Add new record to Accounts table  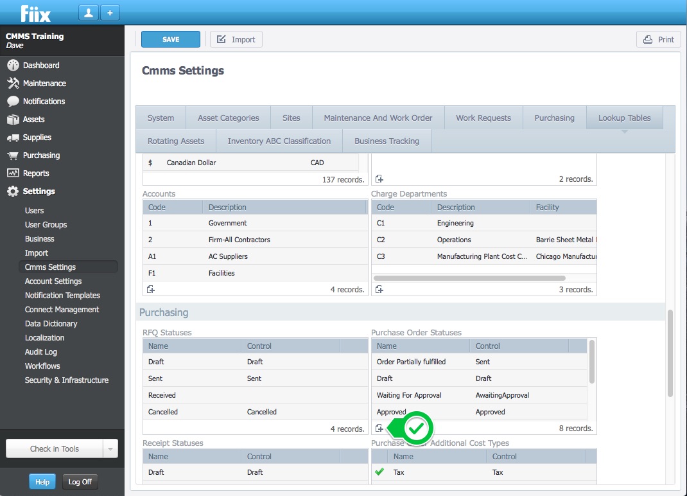click(151, 290)
